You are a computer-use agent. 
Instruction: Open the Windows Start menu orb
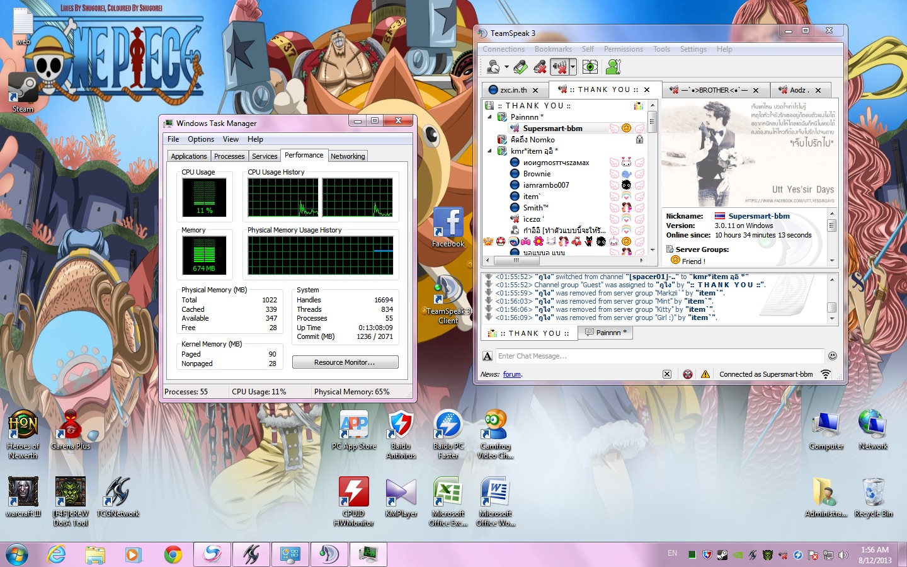tap(16, 554)
